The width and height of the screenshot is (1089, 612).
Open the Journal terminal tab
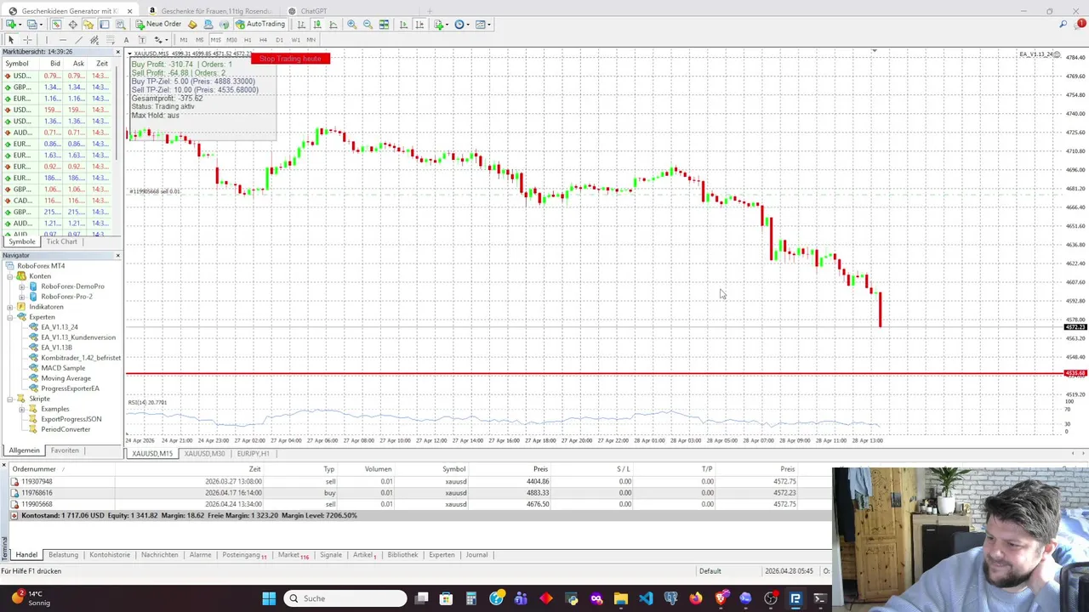(x=476, y=555)
